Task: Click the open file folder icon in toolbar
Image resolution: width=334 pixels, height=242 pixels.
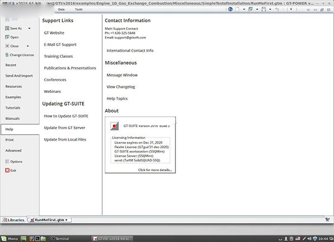Action: click(x=250, y=9)
